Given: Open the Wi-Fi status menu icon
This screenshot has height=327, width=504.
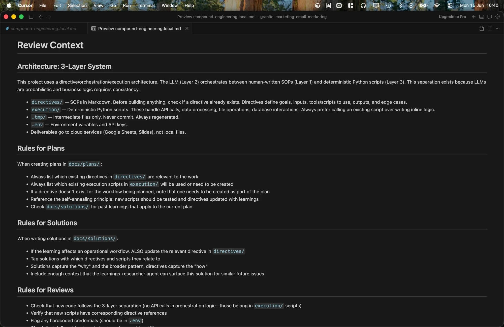Looking at the screenshot, I should pos(437,5).
